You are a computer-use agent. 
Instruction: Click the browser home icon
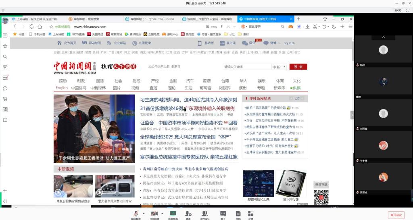point(40,27)
